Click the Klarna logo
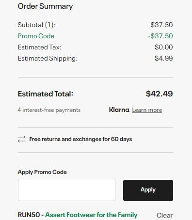Screen dimensions: 192x220 coord(119,110)
